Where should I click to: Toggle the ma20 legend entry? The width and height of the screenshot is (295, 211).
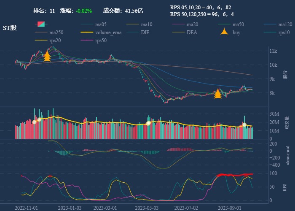[192, 24]
